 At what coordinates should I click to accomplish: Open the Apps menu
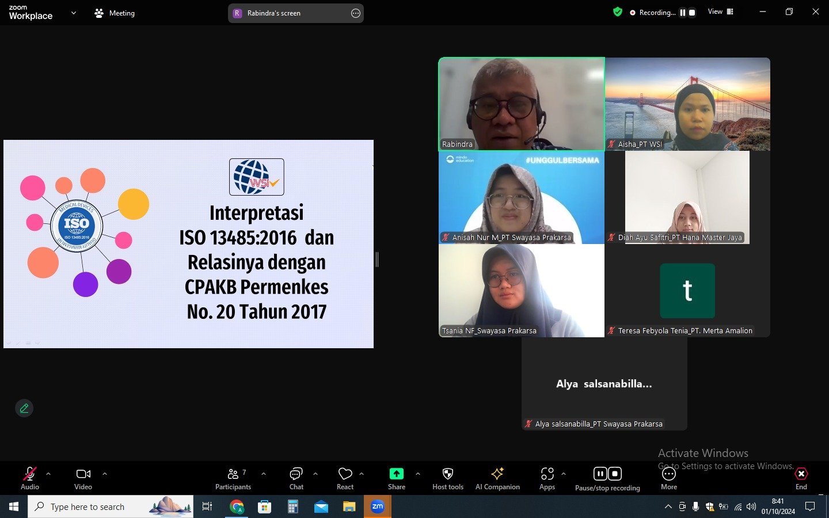547,478
